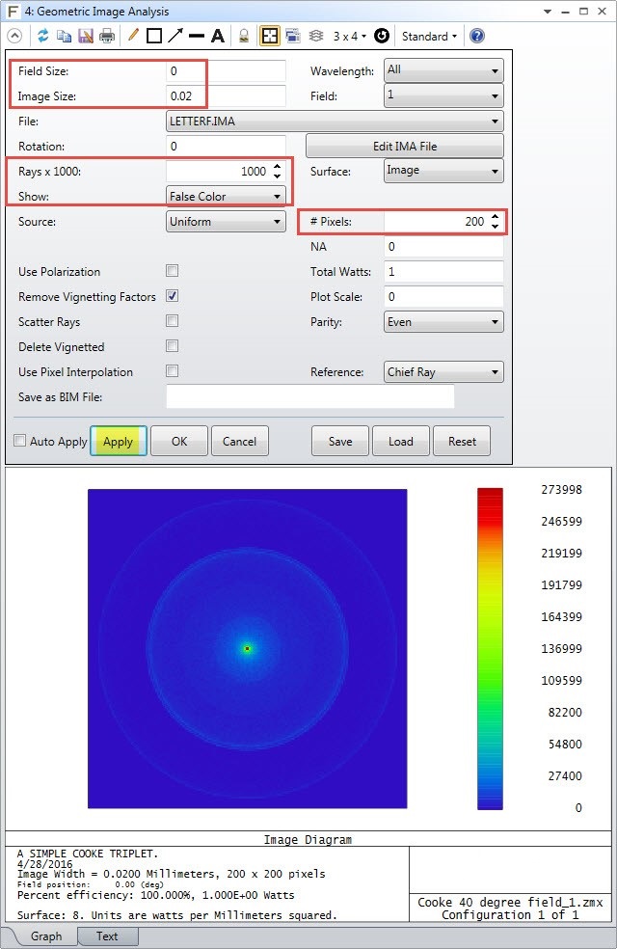Enable the Auto Apply checkbox

tap(20, 440)
